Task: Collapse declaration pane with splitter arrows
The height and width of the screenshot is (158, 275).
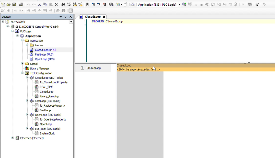Action: click(247, 63)
